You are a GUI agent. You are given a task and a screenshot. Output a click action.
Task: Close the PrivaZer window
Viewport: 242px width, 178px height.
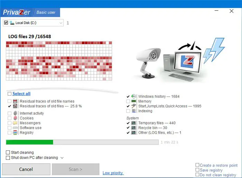pyautogui.click(x=232, y=11)
